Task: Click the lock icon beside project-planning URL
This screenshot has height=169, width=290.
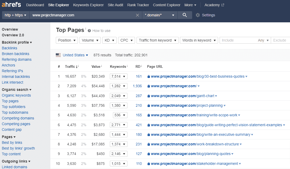Action: 149,106
